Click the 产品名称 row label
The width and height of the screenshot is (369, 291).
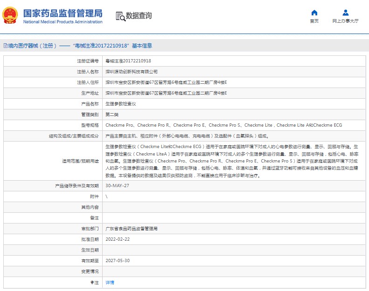(90, 104)
